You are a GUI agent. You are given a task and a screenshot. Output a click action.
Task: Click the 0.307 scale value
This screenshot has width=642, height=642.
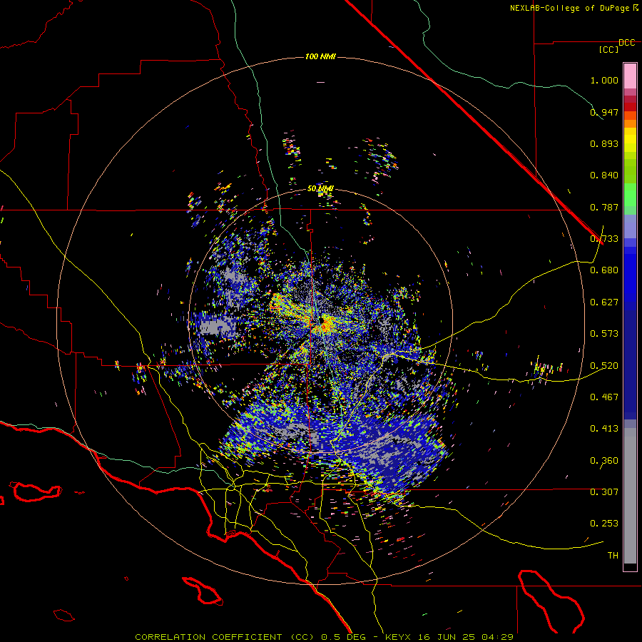pos(604,492)
